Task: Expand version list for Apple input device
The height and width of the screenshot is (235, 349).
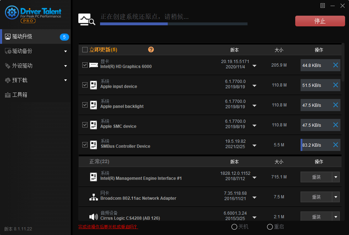Action: pyautogui.click(x=254, y=86)
